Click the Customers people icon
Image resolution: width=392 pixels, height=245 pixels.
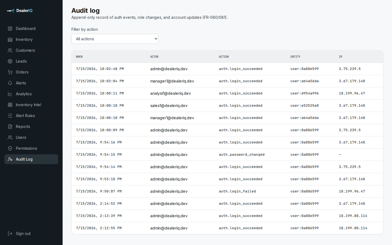tap(10, 50)
